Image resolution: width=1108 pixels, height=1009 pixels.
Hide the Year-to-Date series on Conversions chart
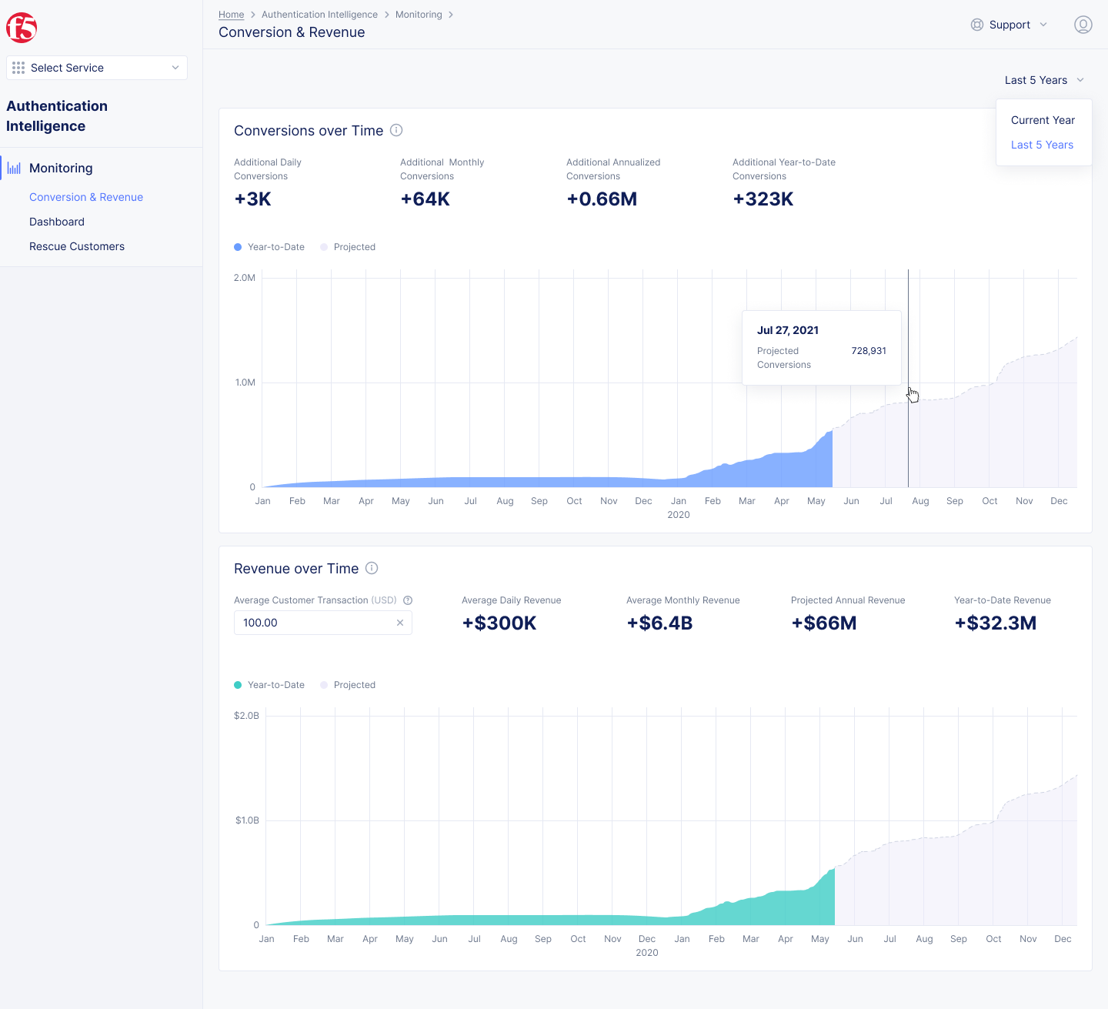point(269,247)
